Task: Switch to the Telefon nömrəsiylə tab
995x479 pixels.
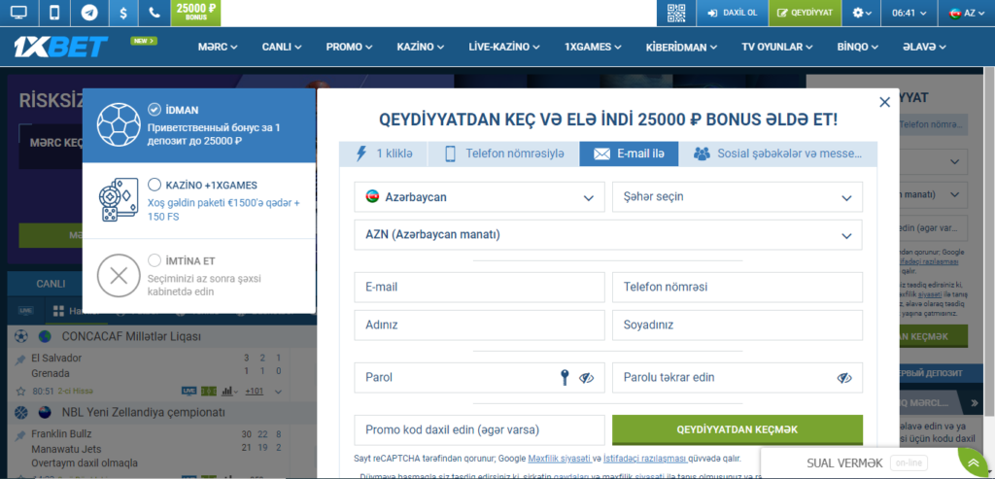Action: pos(504,154)
